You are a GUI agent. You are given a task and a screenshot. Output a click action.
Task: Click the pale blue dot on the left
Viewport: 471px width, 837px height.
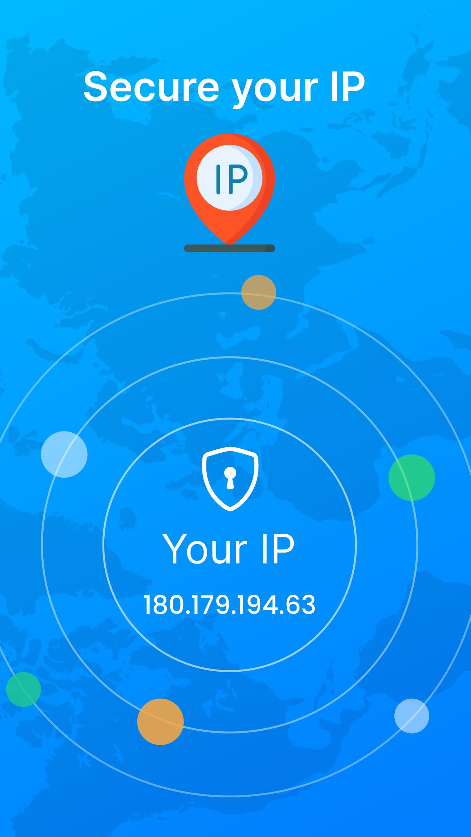[x=64, y=454]
